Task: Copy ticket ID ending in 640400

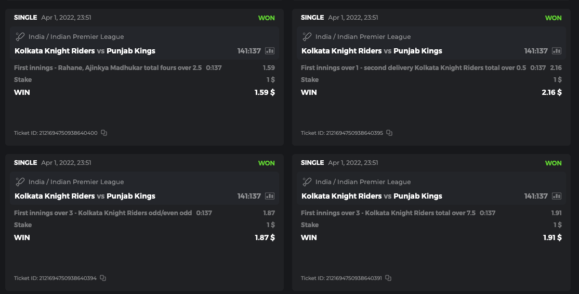Action: coord(104,133)
